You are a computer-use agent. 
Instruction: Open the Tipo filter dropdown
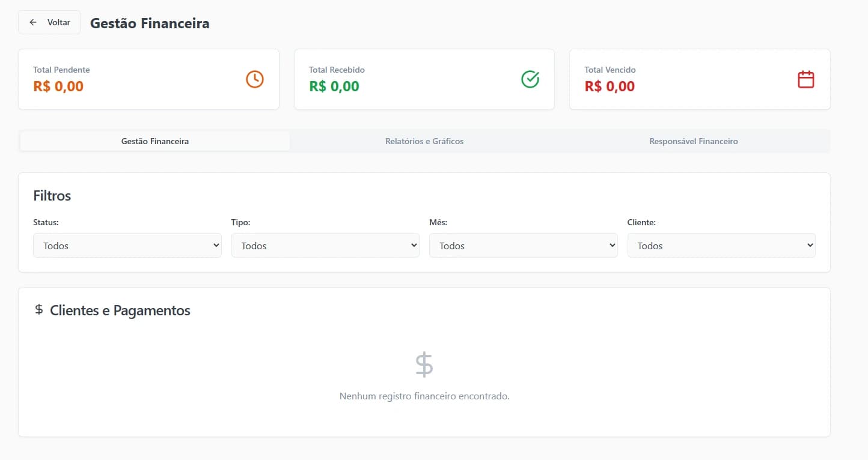[x=325, y=245]
